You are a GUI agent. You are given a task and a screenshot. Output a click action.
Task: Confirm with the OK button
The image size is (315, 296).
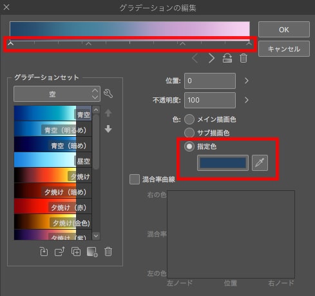click(284, 30)
